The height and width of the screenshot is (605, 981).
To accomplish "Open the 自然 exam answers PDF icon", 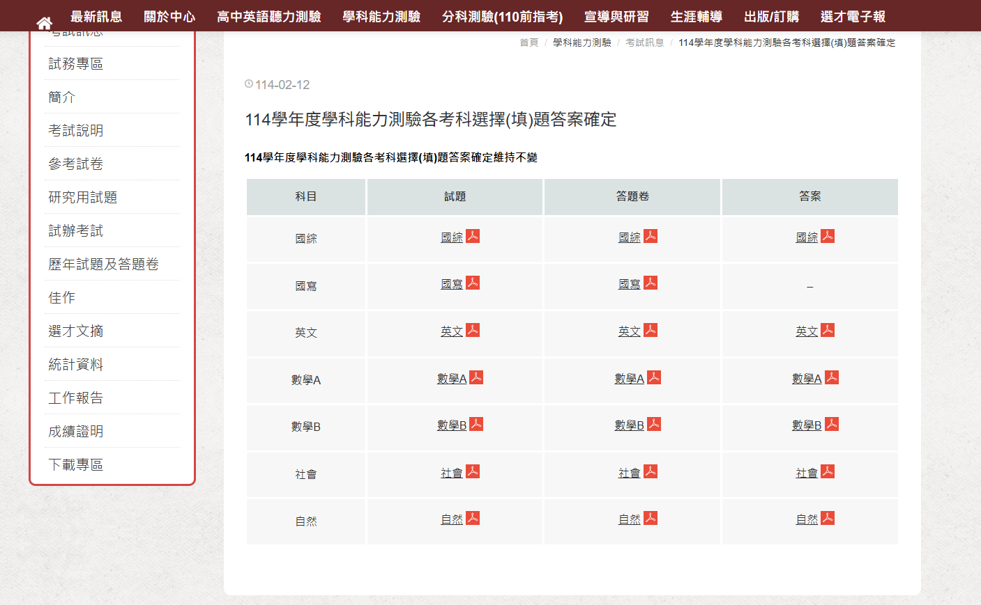I will pos(827,517).
